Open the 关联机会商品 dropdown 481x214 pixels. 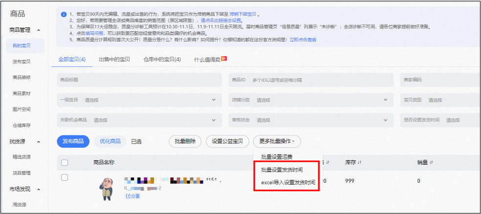[139, 120]
